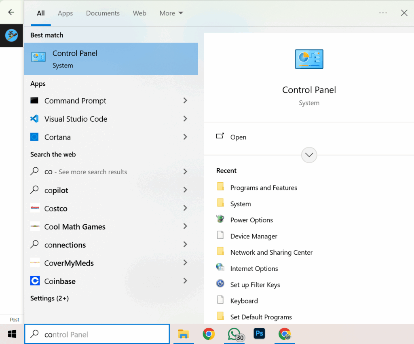Expand the Cool Math Games chevron

[x=185, y=226]
